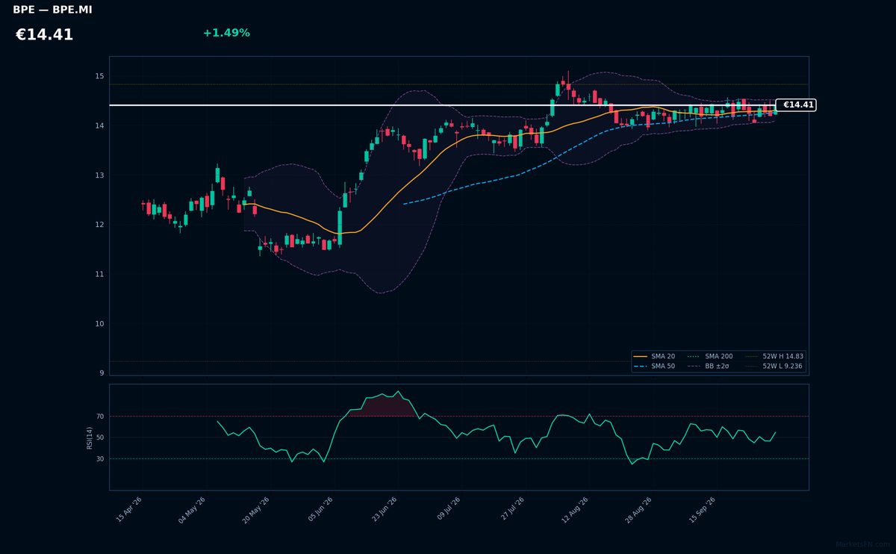Image resolution: width=896 pixels, height=554 pixels.
Task: Click the 27 Jul '26 date label
Action: click(x=512, y=510)
